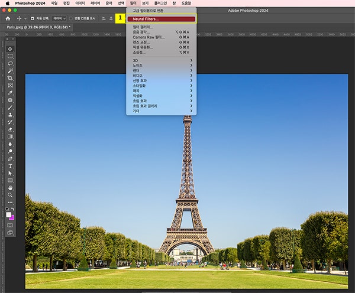Choose the Hand tool
The height and width of the screenshot is (293, 355).
coord(10,188)
